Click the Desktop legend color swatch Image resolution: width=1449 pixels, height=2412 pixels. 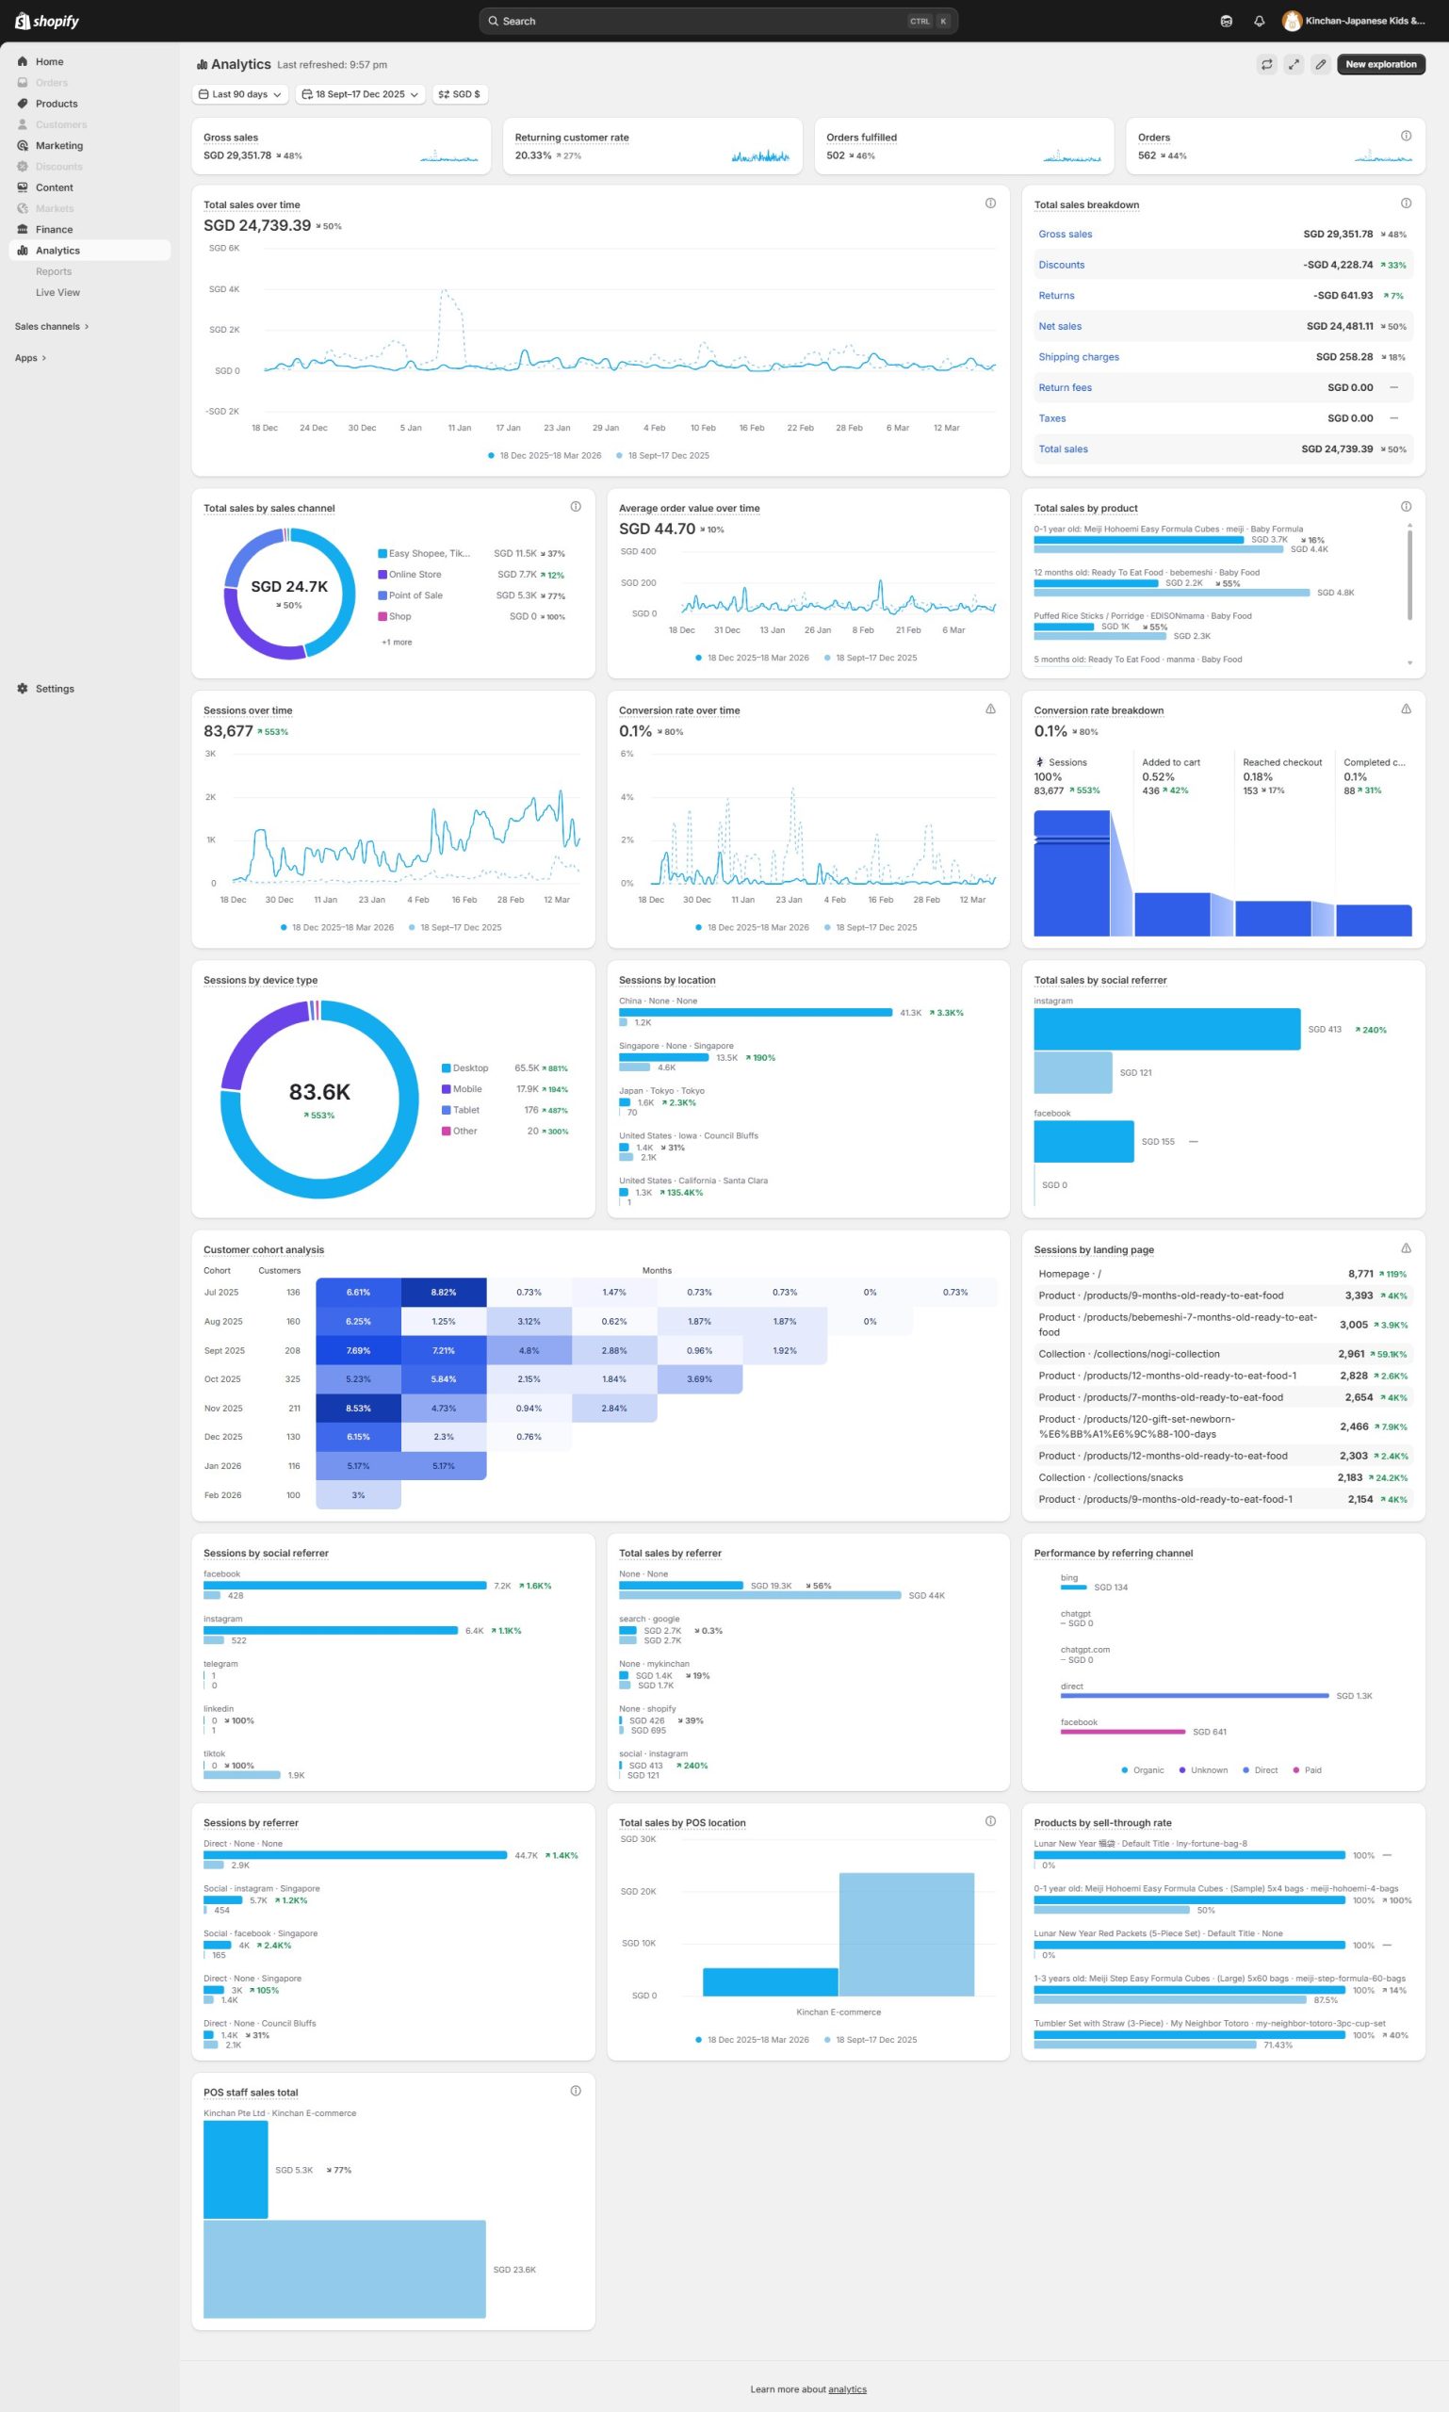(x=447, y=1068)
